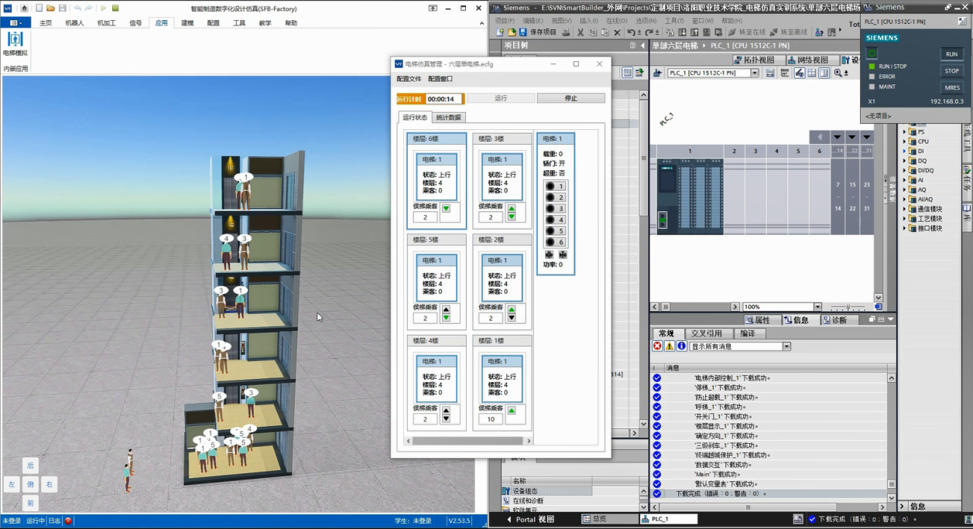Click the information filter icon in info panel

tap(682, 346)
